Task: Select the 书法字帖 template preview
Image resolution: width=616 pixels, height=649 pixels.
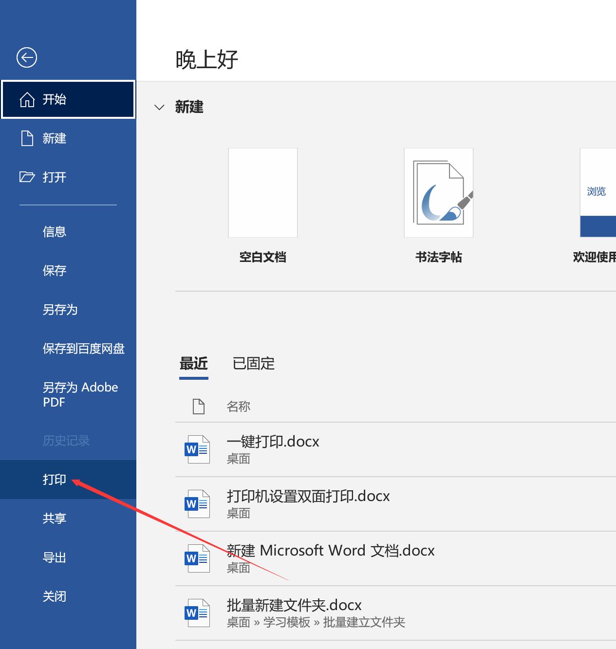Action: coord(438,192)
